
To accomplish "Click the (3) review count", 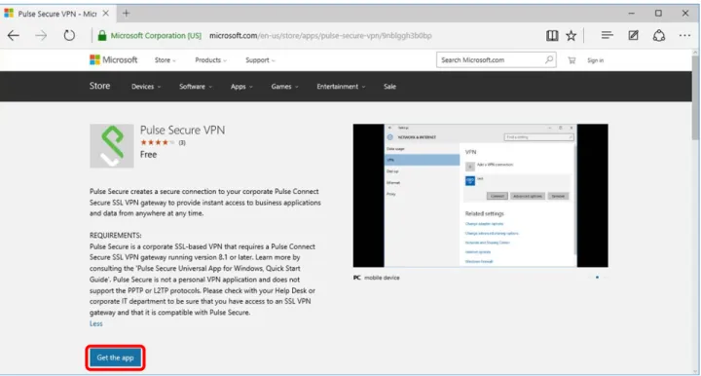I will click(182, 142).
